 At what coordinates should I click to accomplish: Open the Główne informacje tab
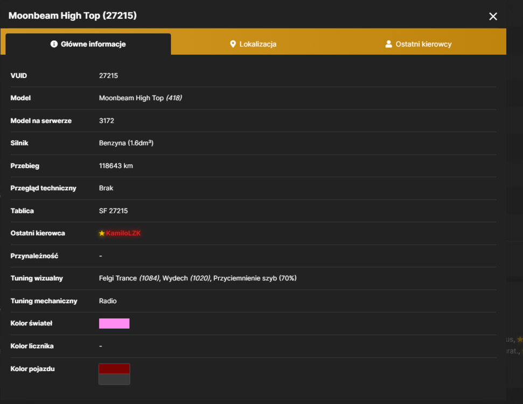[88, 44]
